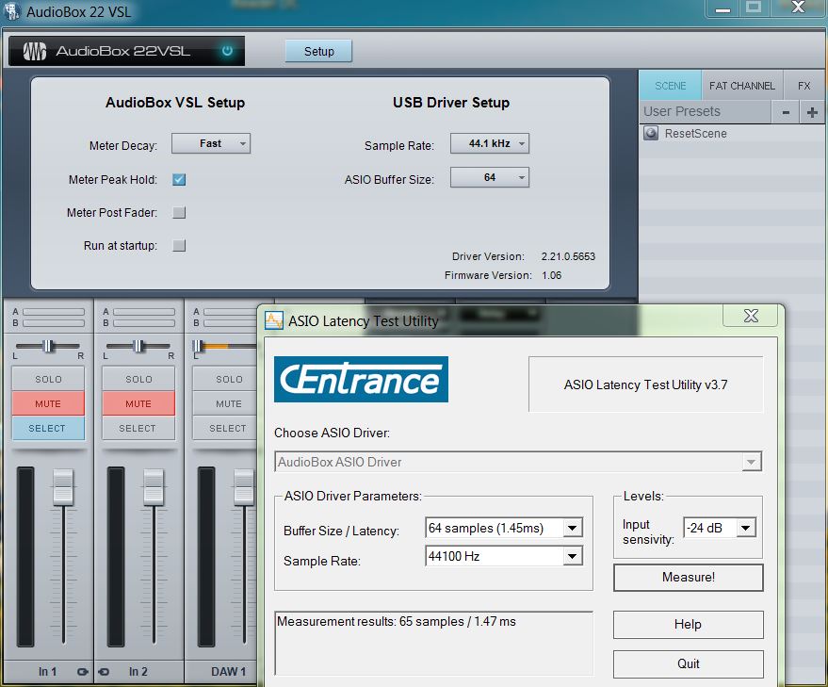Click the Quit button
Viewport: 828px width, 687px height.
688,663
